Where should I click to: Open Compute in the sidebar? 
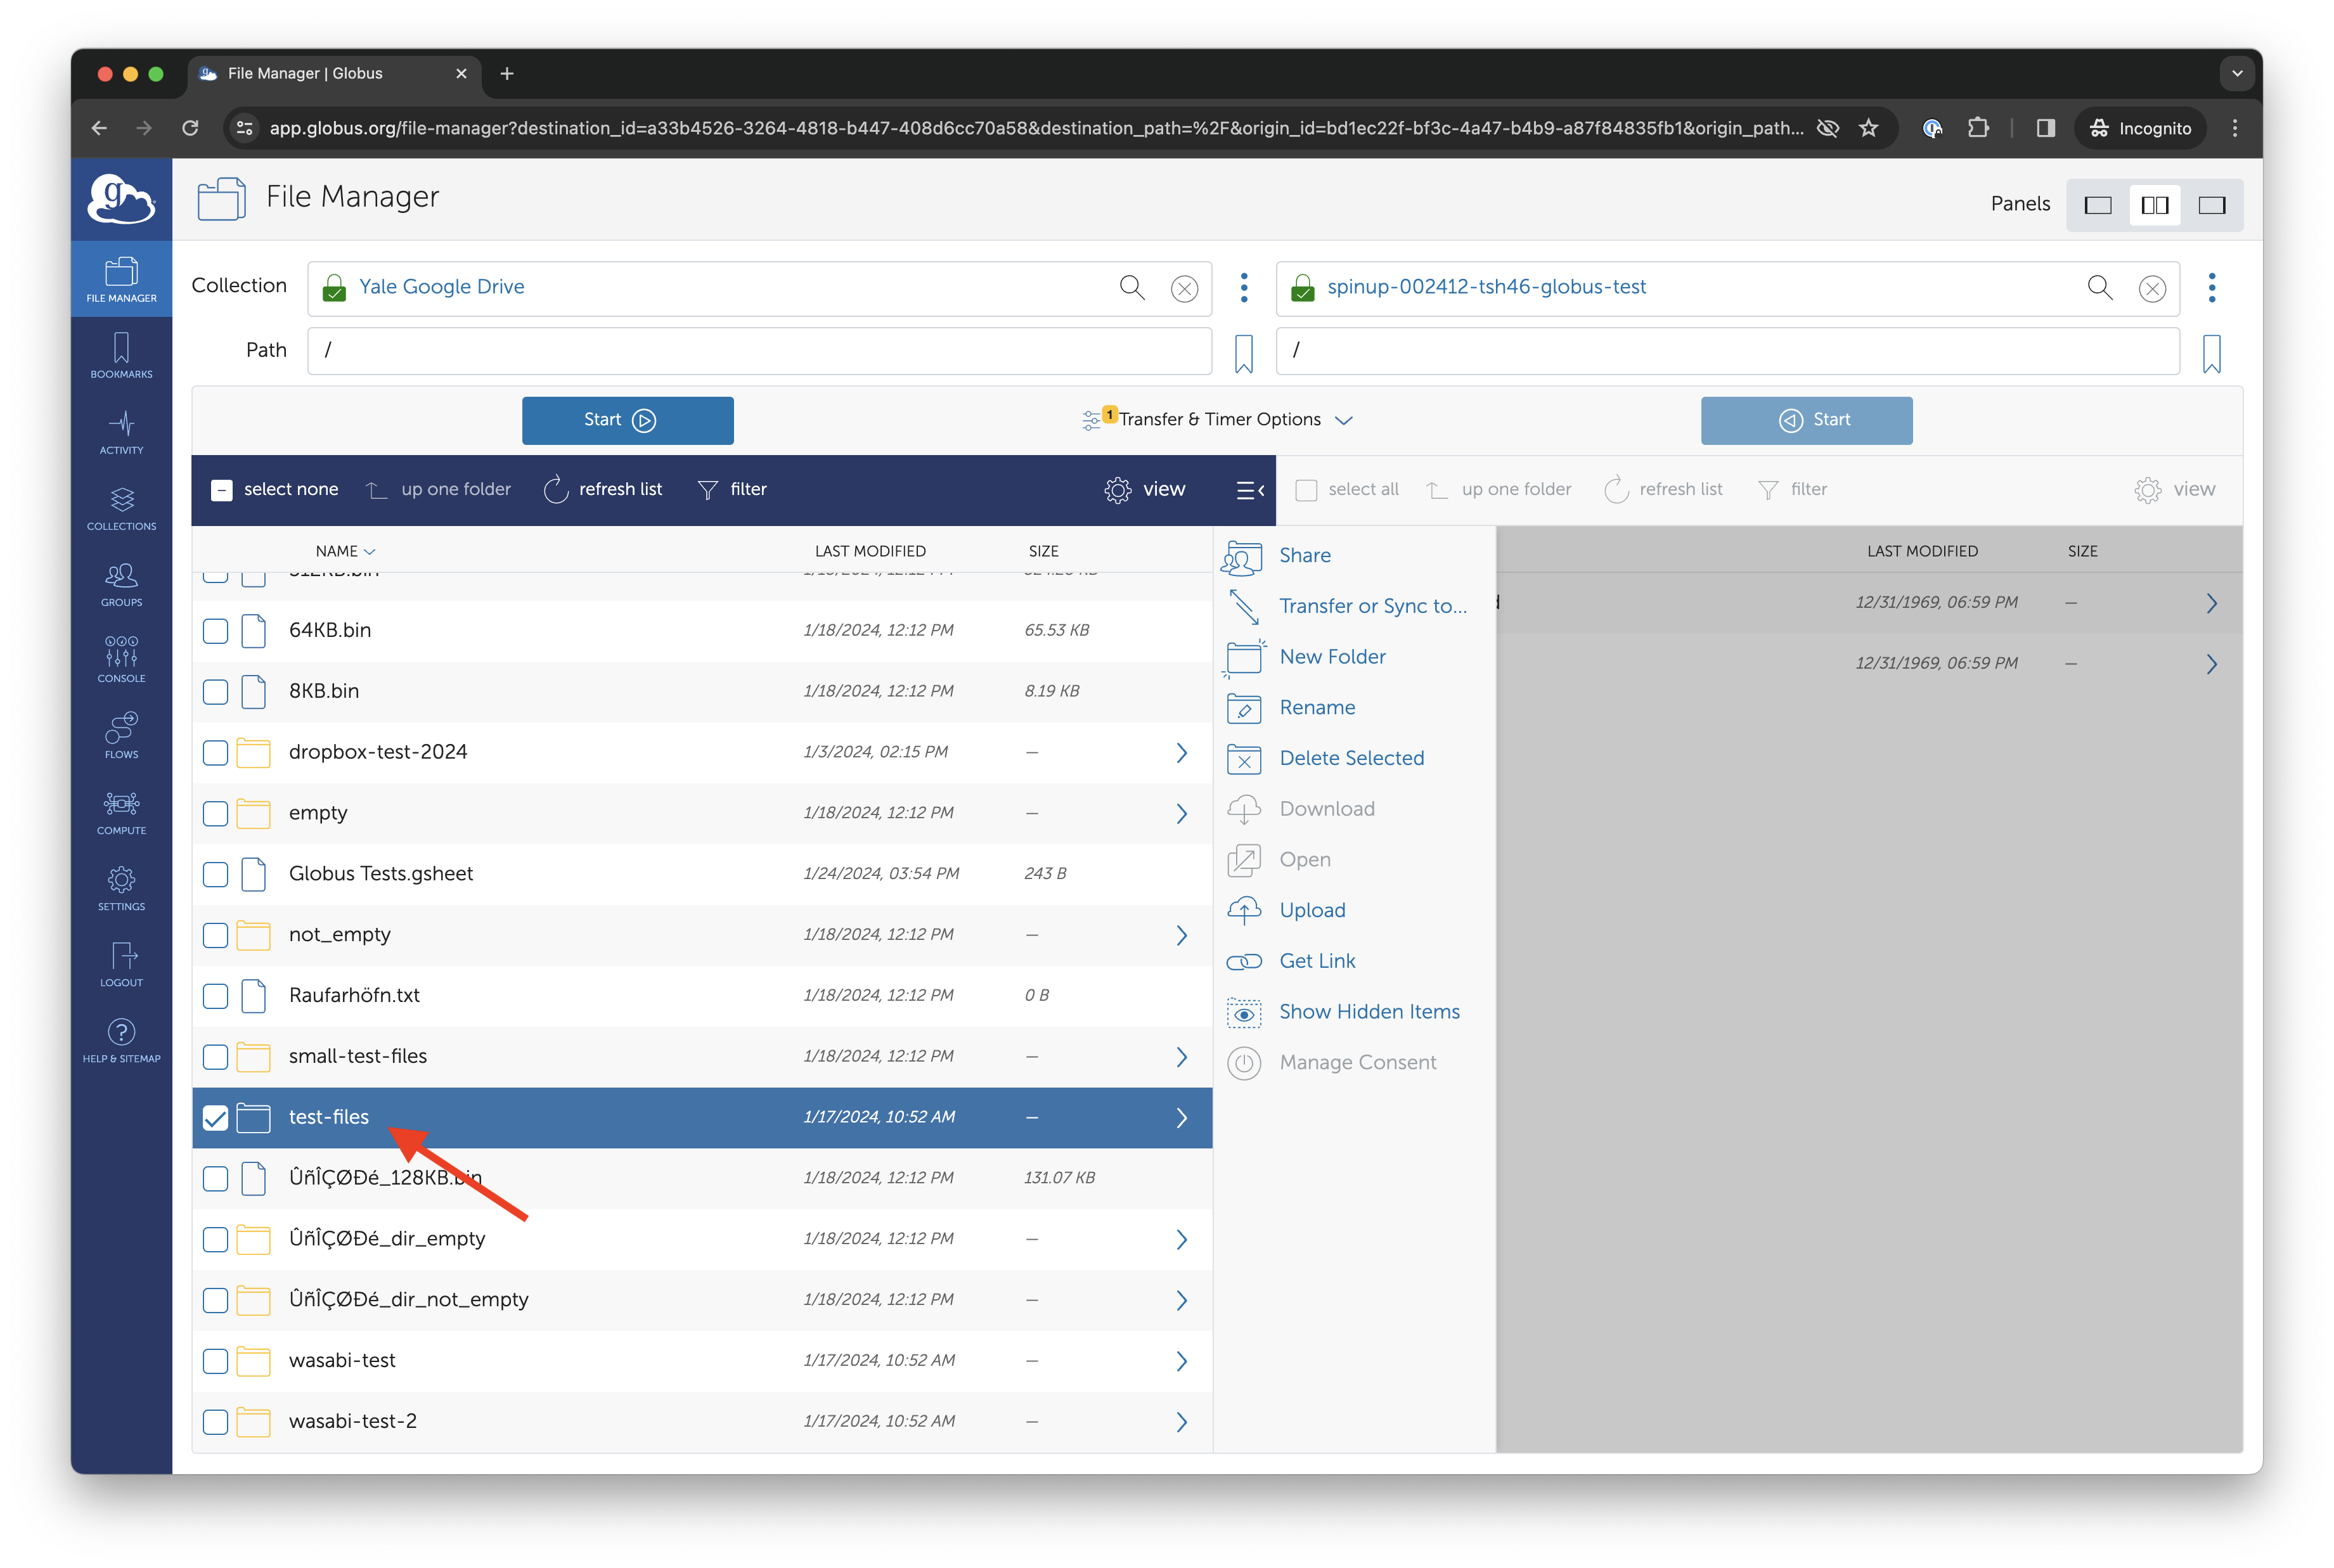(121, 812)
